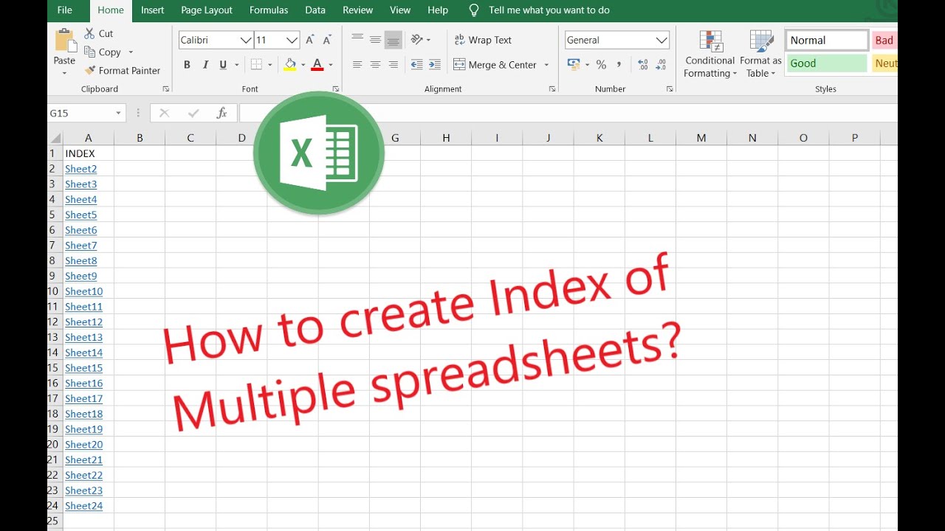
Task: Toggle Italic formatting
Action: 205,65
